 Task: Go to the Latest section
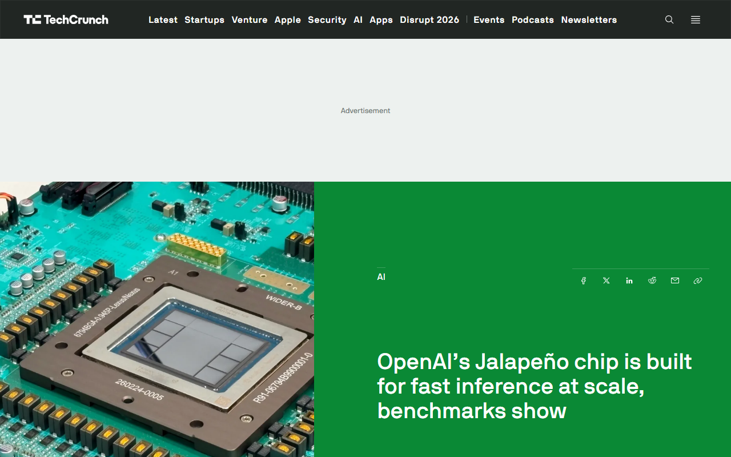[163, 19]
